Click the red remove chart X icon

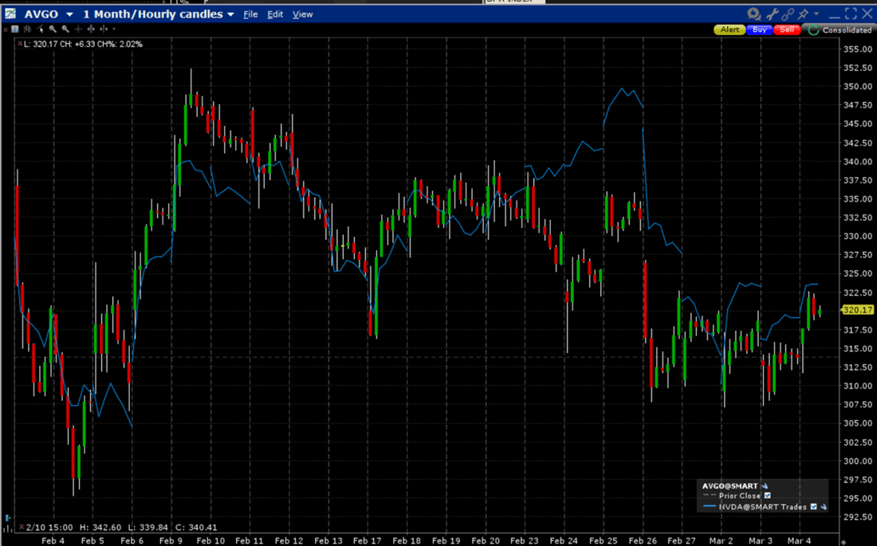(7, 29)
